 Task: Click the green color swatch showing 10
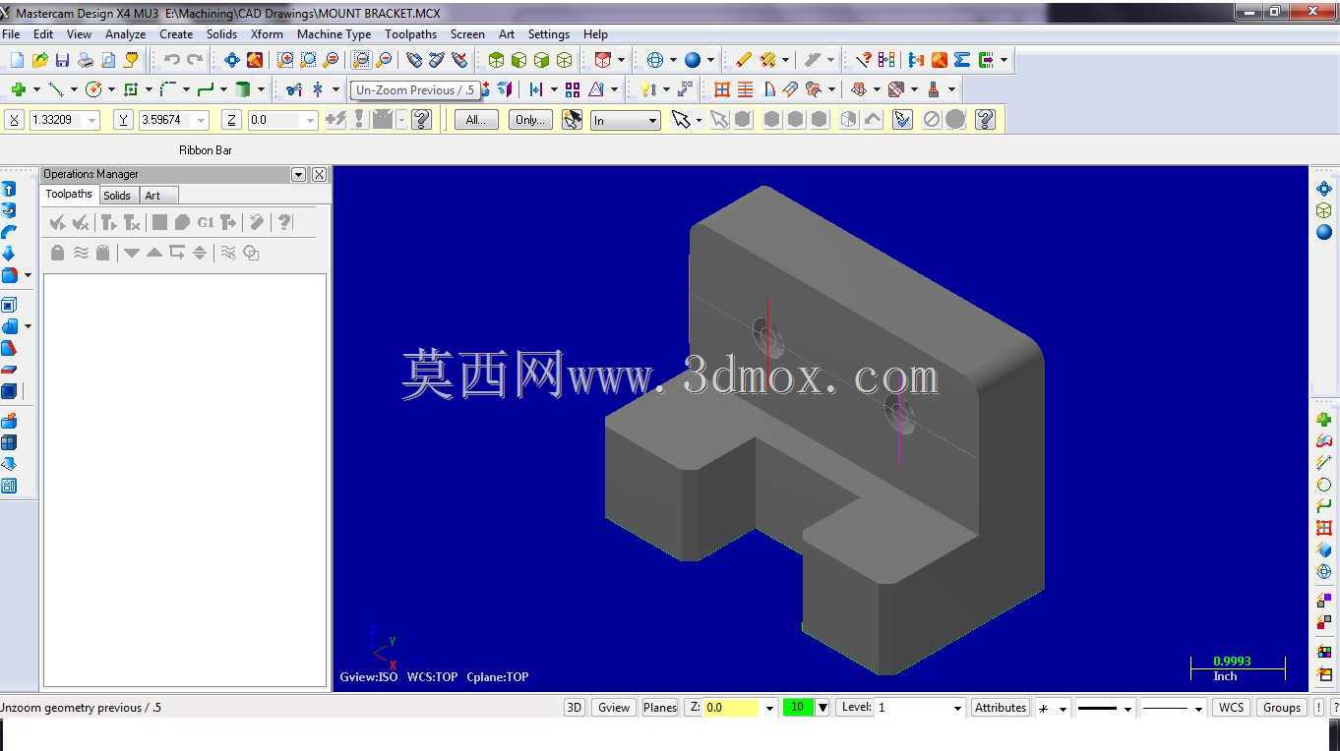[799, 708]
